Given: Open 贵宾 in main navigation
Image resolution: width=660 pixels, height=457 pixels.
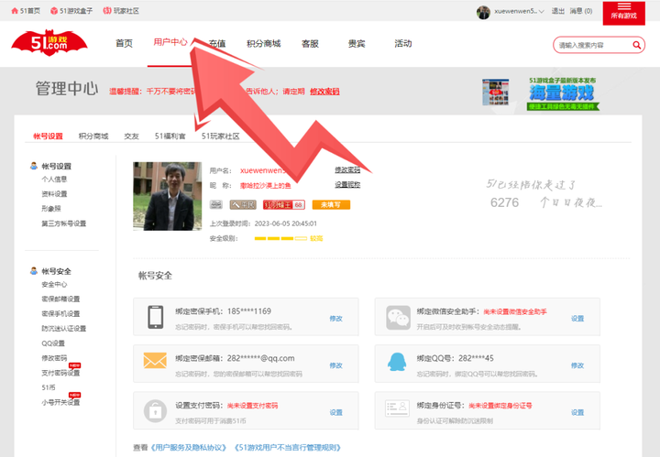Looking at the screenshot, I should pyautogui.click(x=357, y=43).
